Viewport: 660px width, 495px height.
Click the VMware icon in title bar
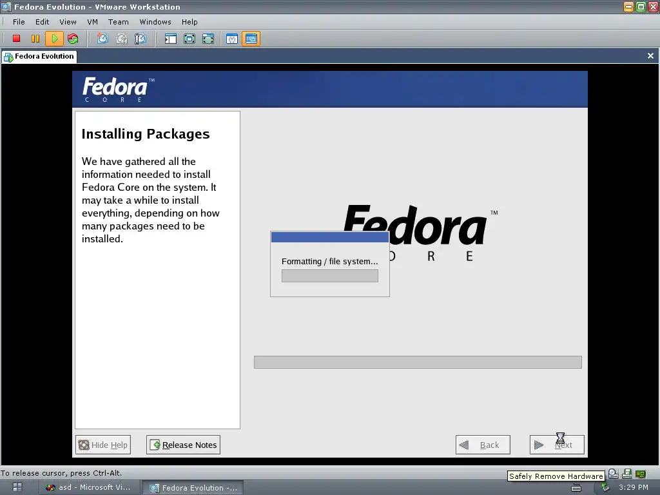6,6
